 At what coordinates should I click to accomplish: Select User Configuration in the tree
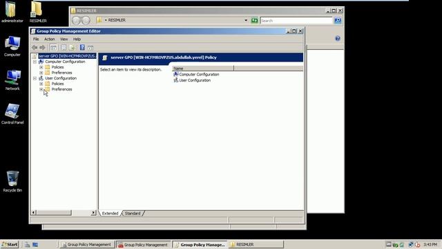pos(61,78)
